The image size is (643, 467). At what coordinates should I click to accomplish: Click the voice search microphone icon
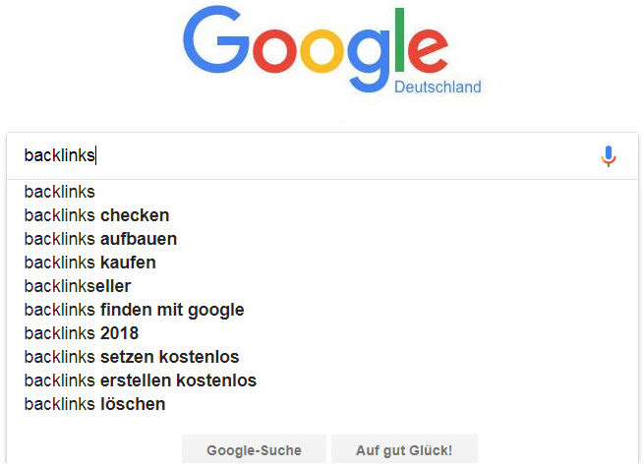(x=609, y=156)
